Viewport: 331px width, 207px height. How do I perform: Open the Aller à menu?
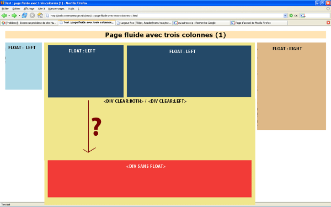point(41,9)
